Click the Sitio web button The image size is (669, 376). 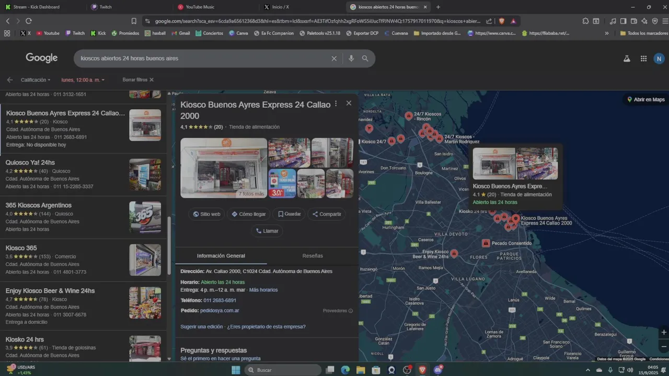click(x=206, y=214)
